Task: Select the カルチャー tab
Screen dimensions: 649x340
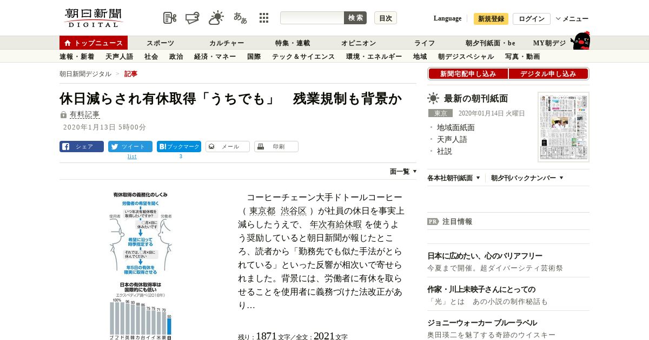Action: pos(227,43)
